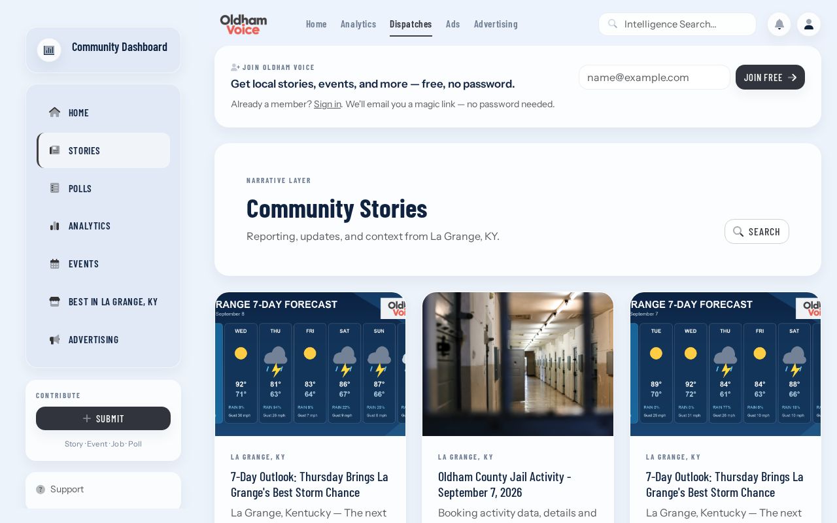837x523 pixels.
Task: Click the Analytics bar chart icon
Action: pos(55,226)
